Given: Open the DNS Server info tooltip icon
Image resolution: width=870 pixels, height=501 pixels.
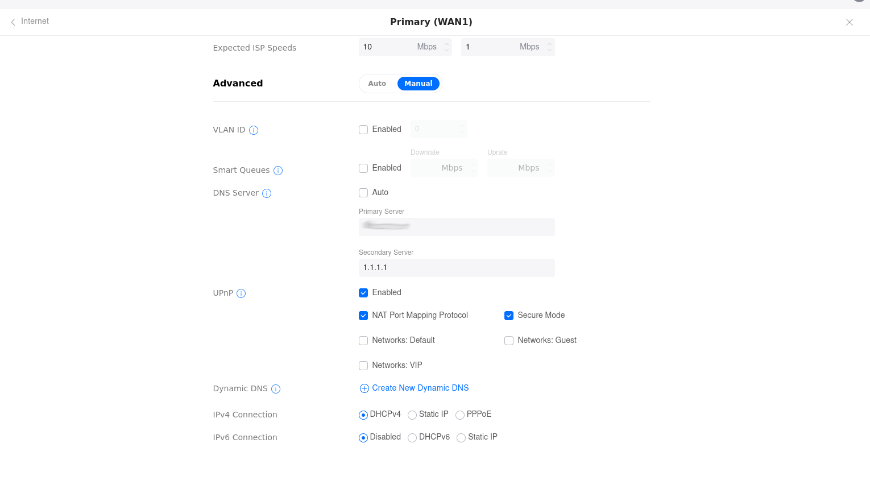Looking at the screenshot, I should click(x=267, y=193).
